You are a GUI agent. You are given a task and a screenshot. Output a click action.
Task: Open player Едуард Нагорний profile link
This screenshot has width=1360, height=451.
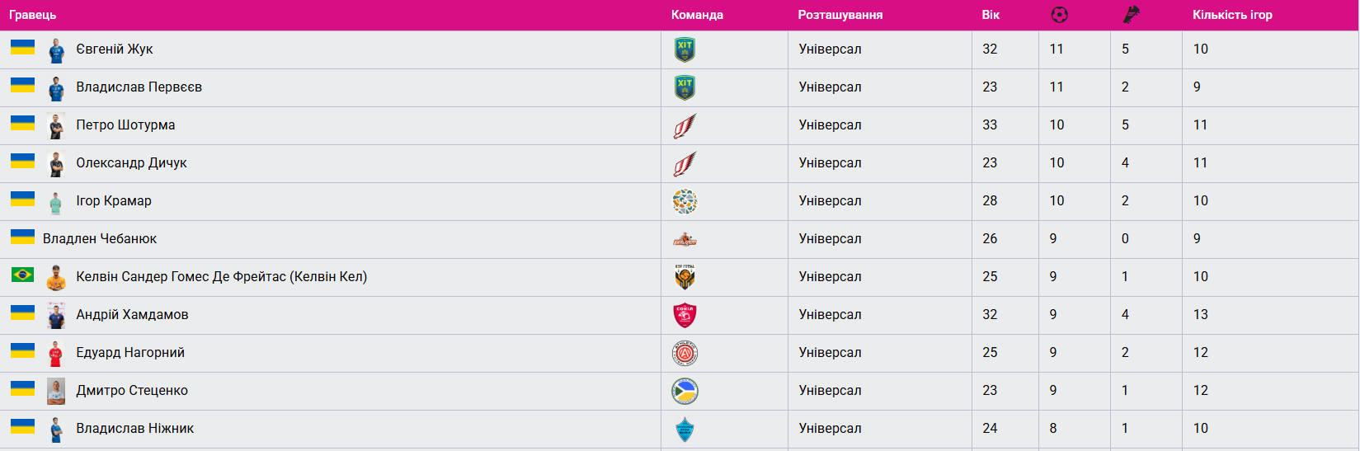pyautogui.click(x=130, y=353)
